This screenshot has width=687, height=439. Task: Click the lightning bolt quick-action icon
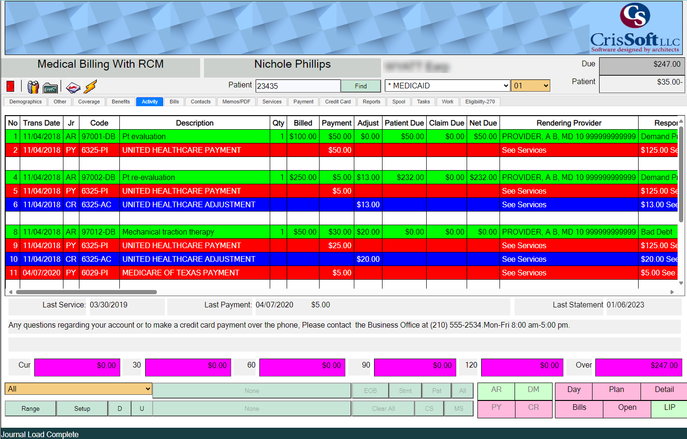90,86
